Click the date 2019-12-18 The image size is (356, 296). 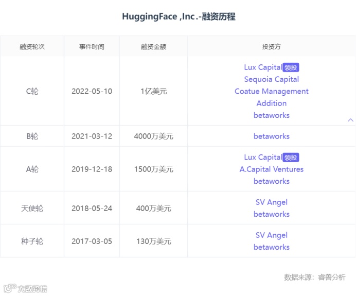tap(92, 169)
